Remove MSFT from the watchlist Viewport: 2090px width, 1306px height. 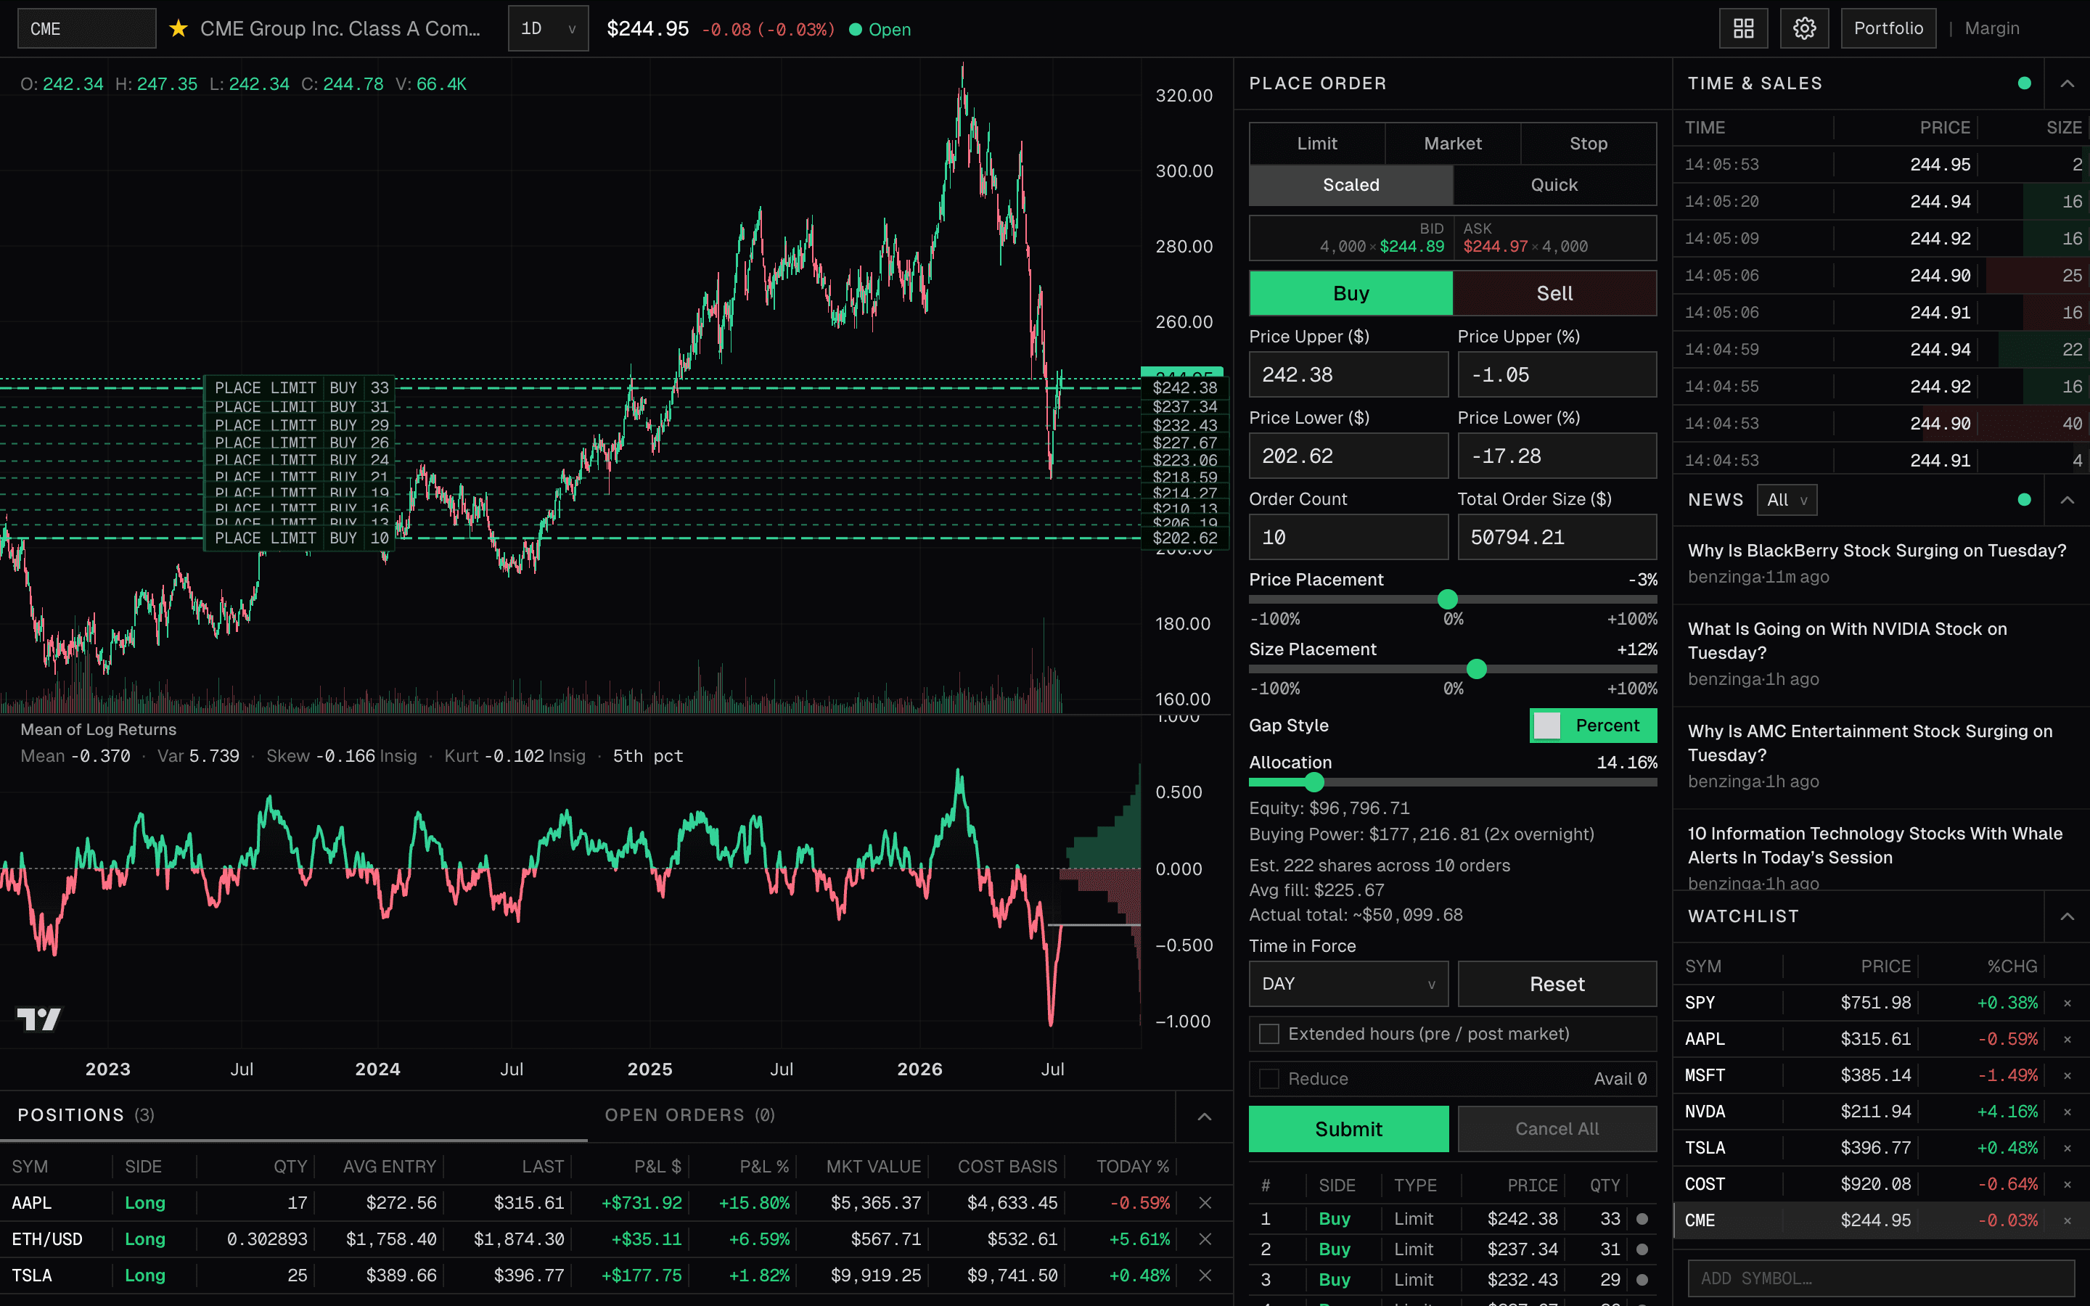point(2068,1075)
